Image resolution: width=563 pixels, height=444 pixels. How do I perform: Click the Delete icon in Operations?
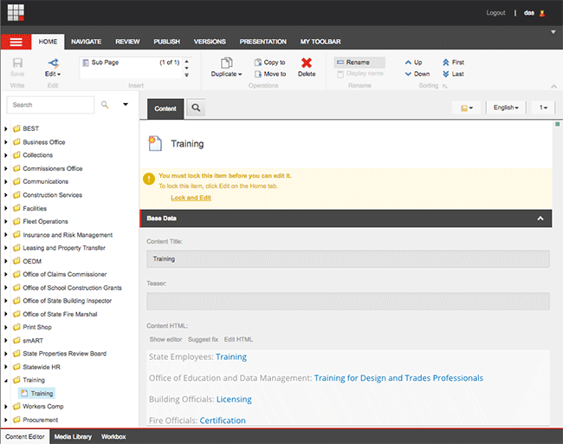(307, 63)
